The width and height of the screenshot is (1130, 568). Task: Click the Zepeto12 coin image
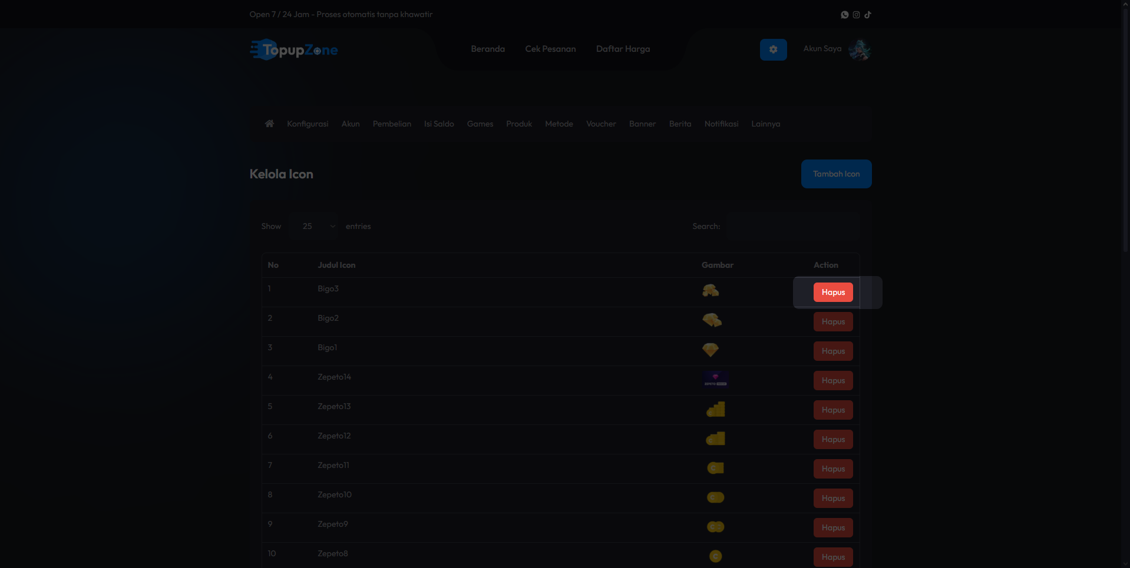pyautogui.click(x=716, y=439)
